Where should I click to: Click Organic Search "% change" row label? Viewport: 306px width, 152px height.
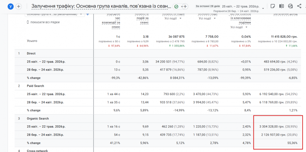[x=34, y=143]
